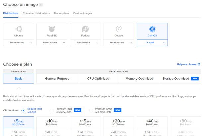The image size is (204, 136).
Task: Click the $0.030/hour price text
Action: click(x=118, y=124)
